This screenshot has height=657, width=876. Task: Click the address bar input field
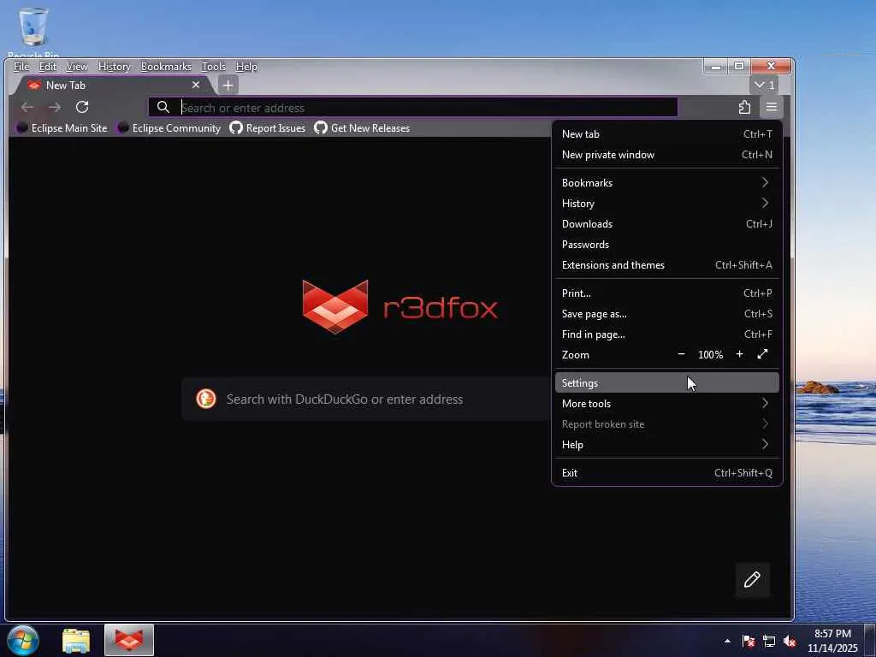[x=413, y=107]
